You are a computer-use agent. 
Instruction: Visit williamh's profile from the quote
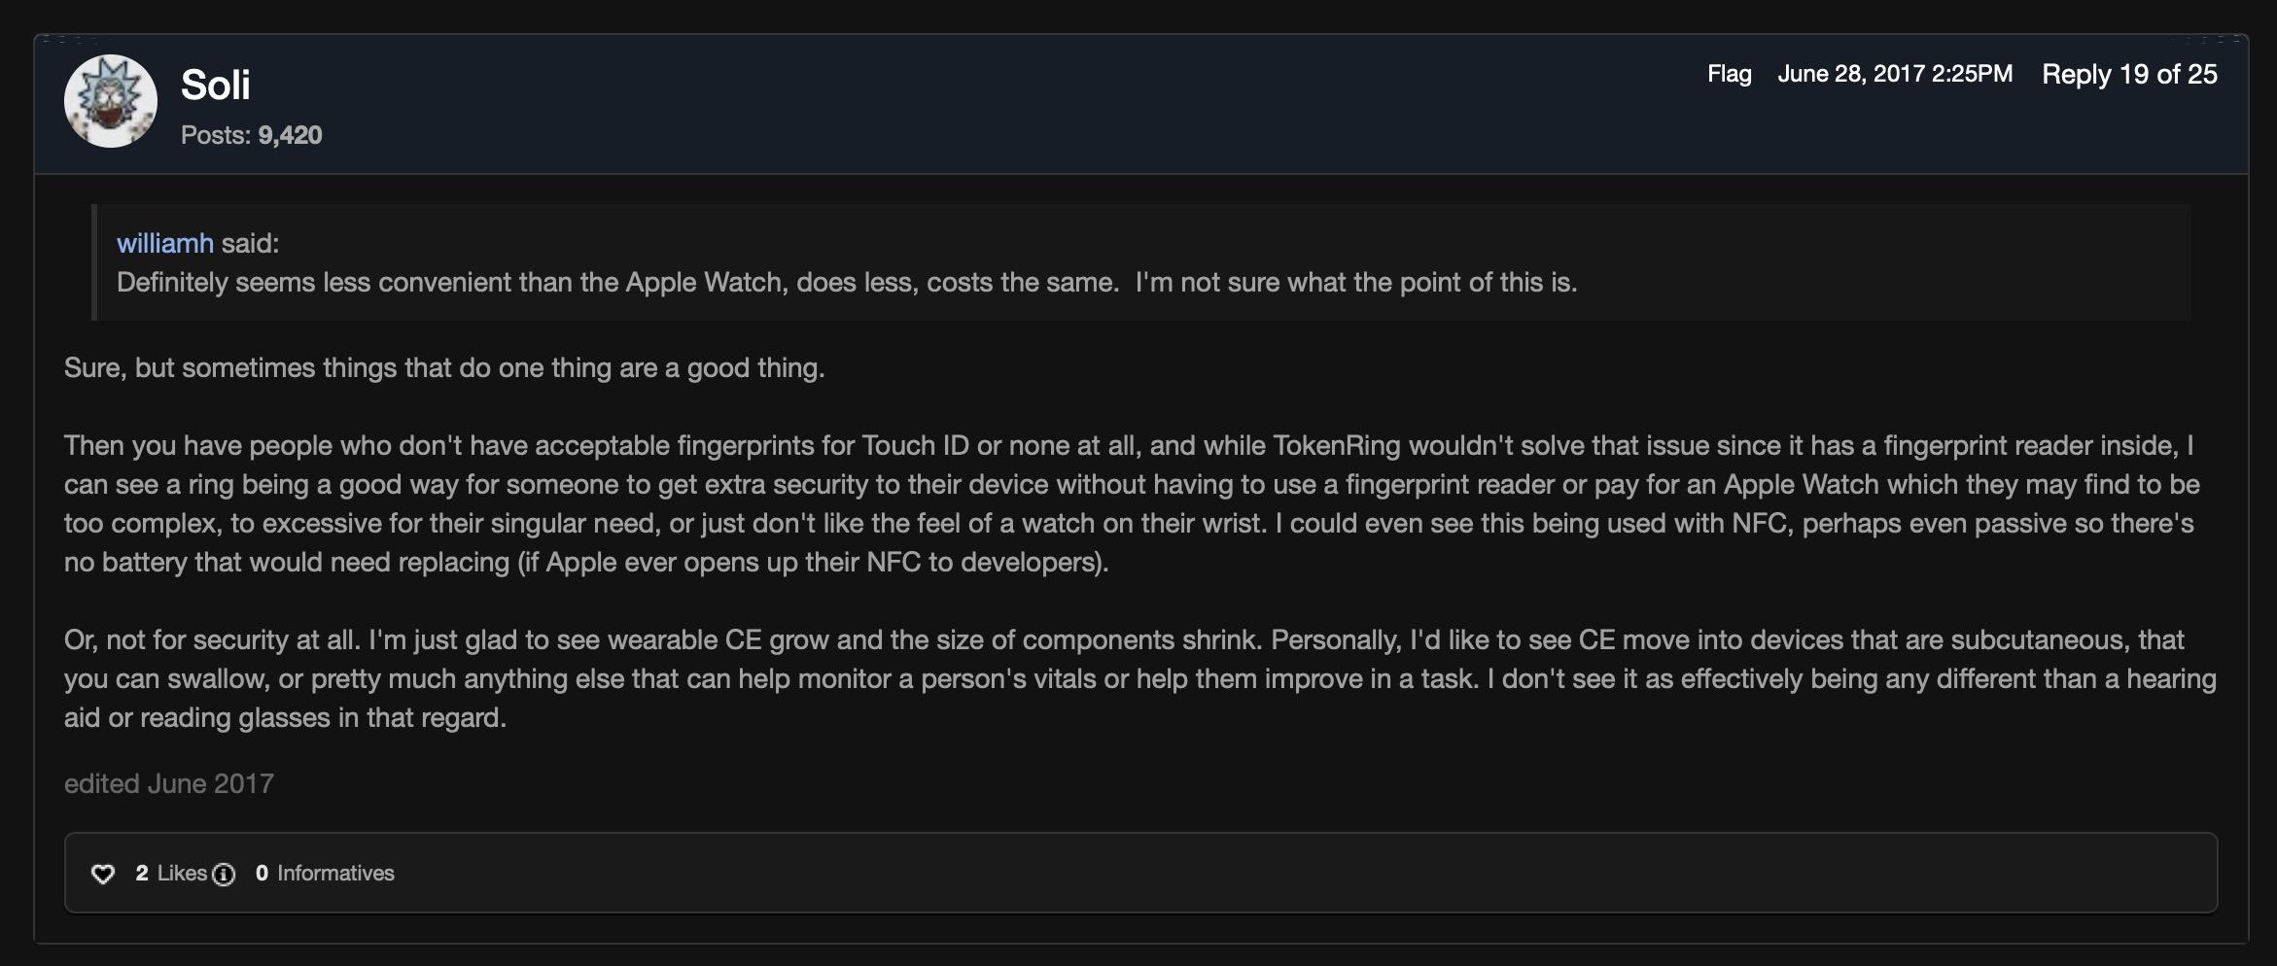[x=164, y=243]
